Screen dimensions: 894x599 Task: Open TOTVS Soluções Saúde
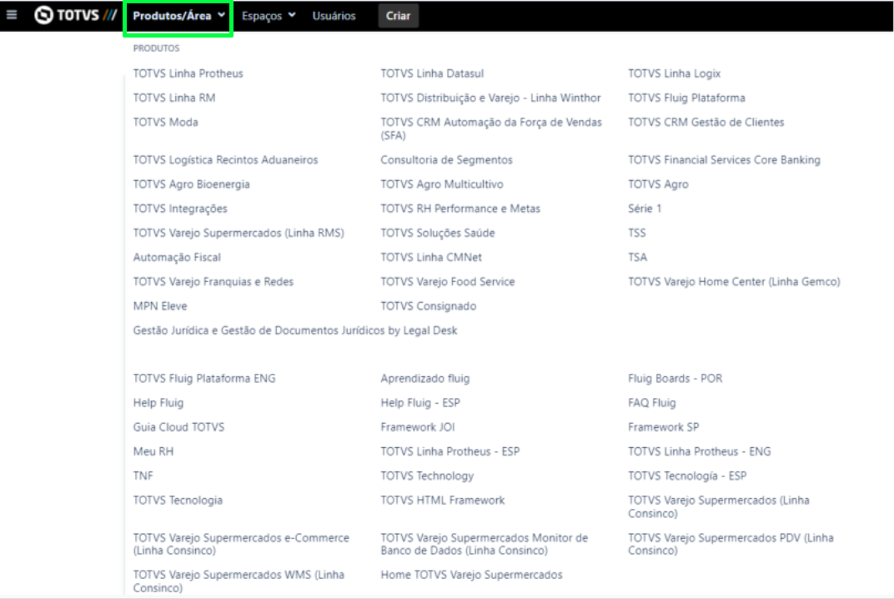[x=438, y=234]
